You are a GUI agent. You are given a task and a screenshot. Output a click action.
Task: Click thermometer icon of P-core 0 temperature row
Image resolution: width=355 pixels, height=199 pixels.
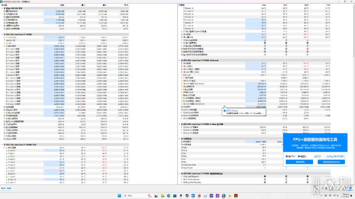click(x=7, y=150)
